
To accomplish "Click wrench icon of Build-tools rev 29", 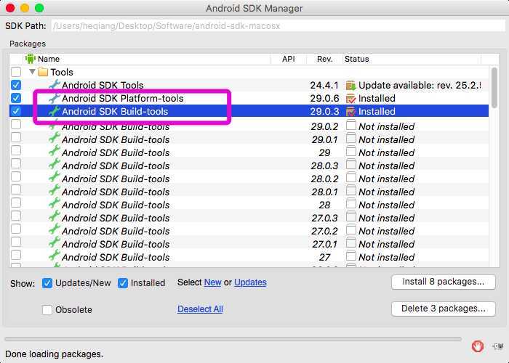I will [55, 152].
